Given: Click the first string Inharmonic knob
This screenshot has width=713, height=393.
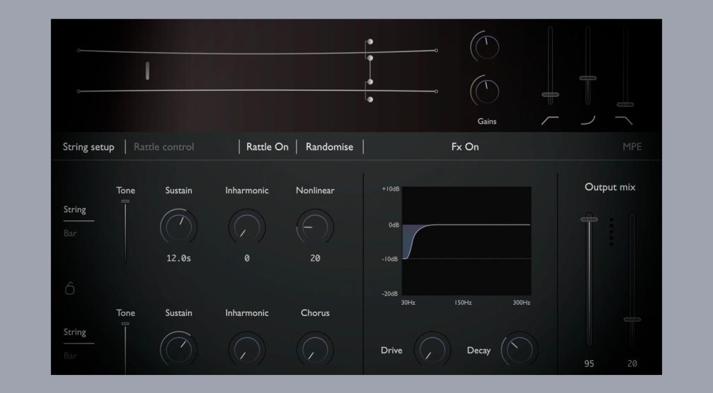Looking at the screenshot, I should coord(247,227).
